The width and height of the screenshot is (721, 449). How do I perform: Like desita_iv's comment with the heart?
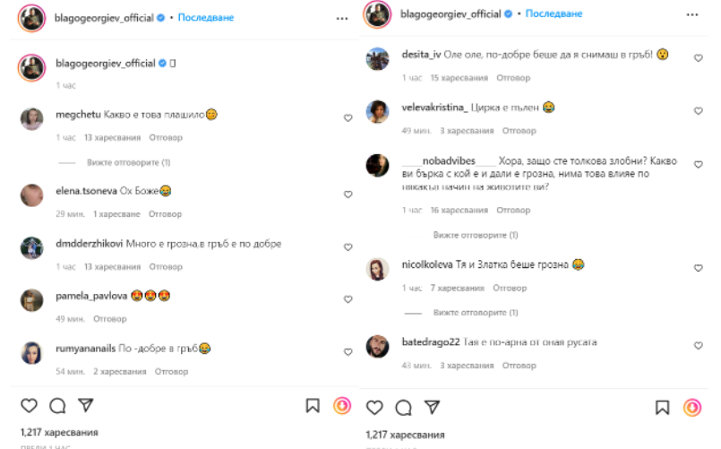point(699,57)
